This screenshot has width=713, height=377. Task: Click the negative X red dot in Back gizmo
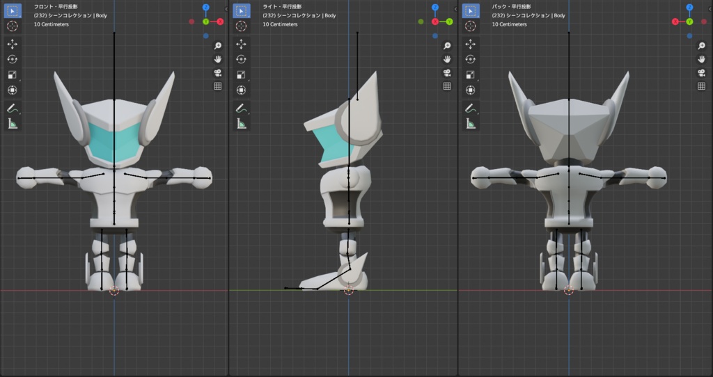click(704, 22)
